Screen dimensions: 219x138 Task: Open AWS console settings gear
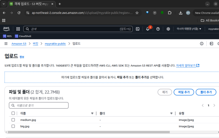(x=168, y=29)
